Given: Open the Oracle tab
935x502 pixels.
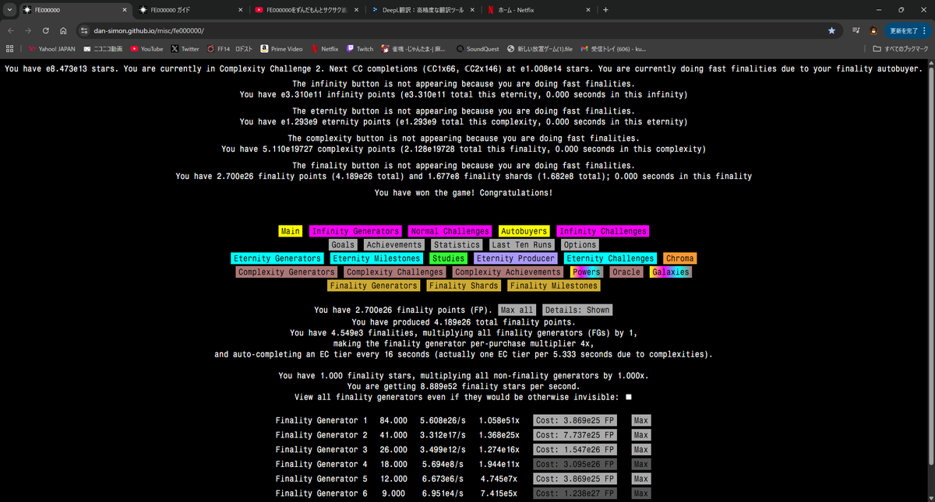Looking at the screenshot, I should coord(626,272).
